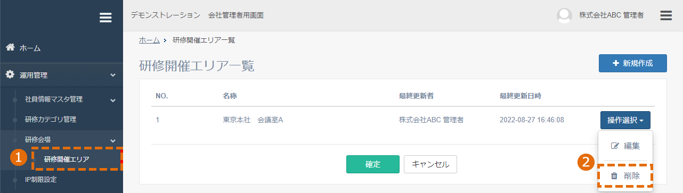Click the 株式会社ABC 管理者 user name

coord(611,15)
